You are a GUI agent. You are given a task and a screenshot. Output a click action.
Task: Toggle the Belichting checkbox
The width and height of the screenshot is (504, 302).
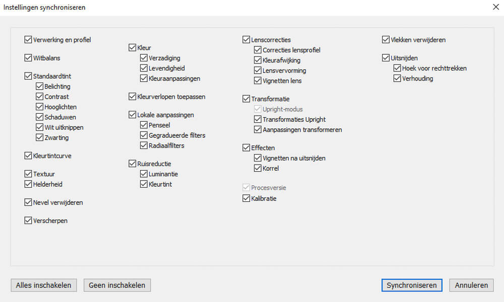40,87
